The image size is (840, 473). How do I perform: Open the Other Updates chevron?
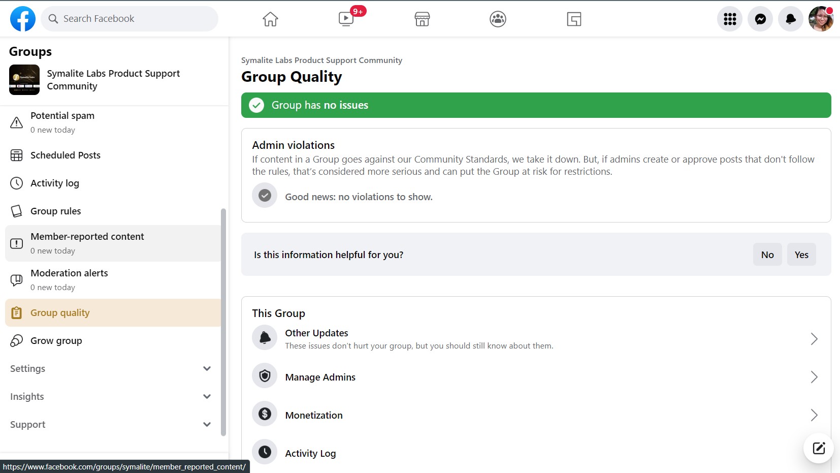coord(813,339)
